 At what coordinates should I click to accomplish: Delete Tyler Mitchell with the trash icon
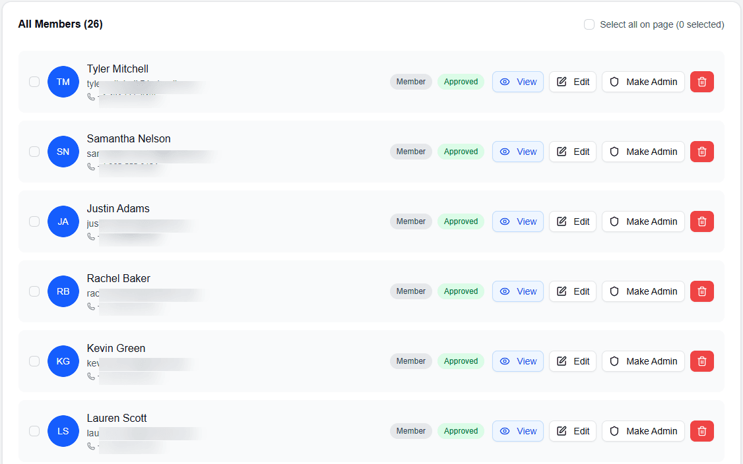(x=701, y=82)
